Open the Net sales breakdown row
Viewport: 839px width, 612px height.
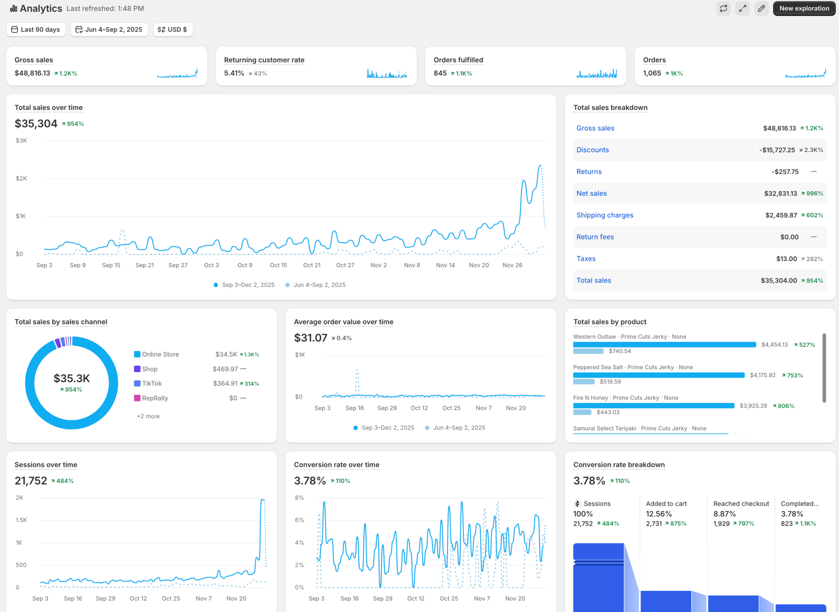591,194
